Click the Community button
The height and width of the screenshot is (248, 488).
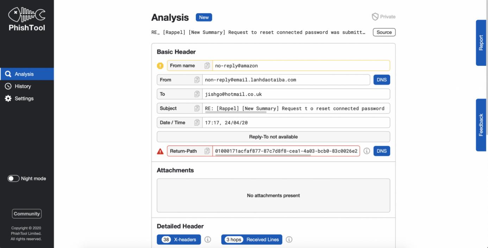[27, 213]
